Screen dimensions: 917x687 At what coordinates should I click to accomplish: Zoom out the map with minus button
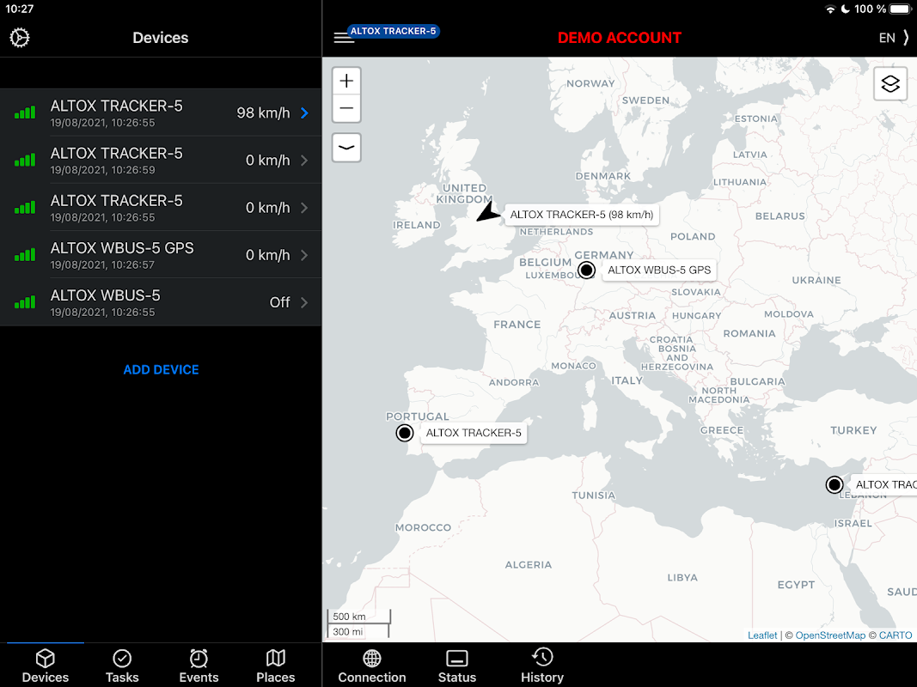[x=346, y=108]
